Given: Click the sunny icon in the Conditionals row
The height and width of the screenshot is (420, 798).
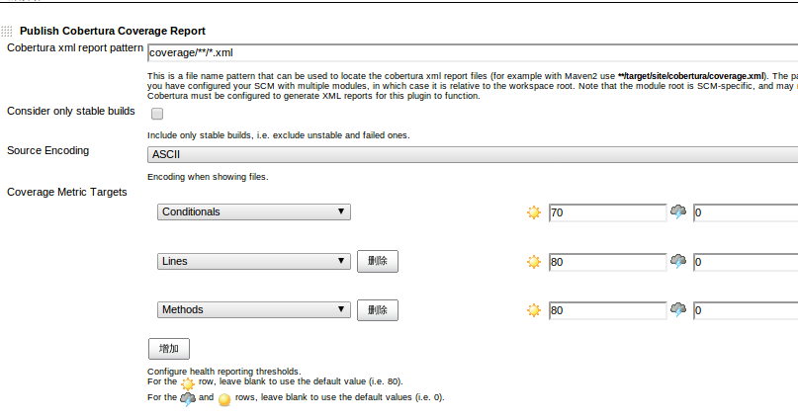Looking at the screenshot, I should 533,212.
